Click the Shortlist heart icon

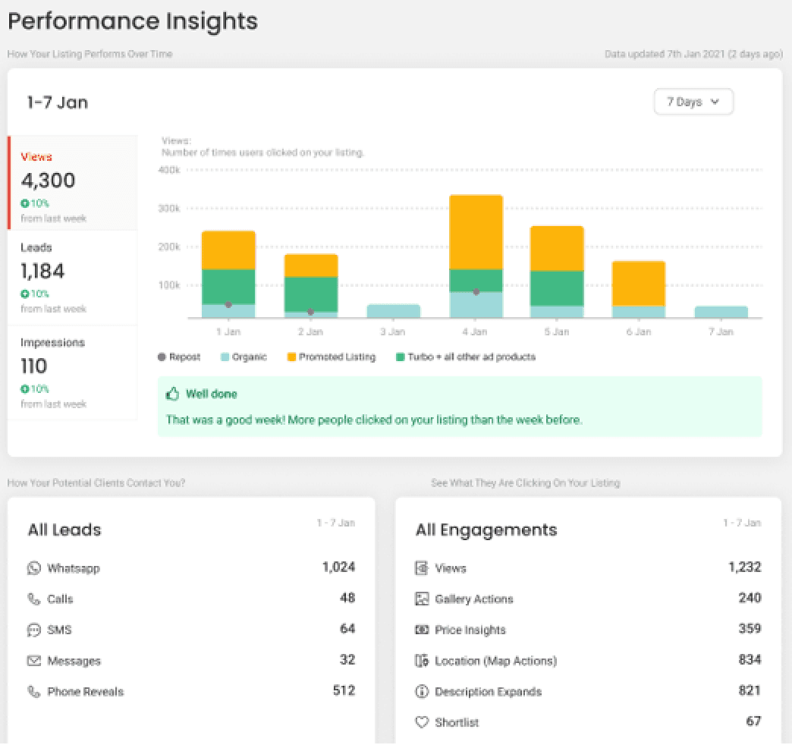point(422,722)
